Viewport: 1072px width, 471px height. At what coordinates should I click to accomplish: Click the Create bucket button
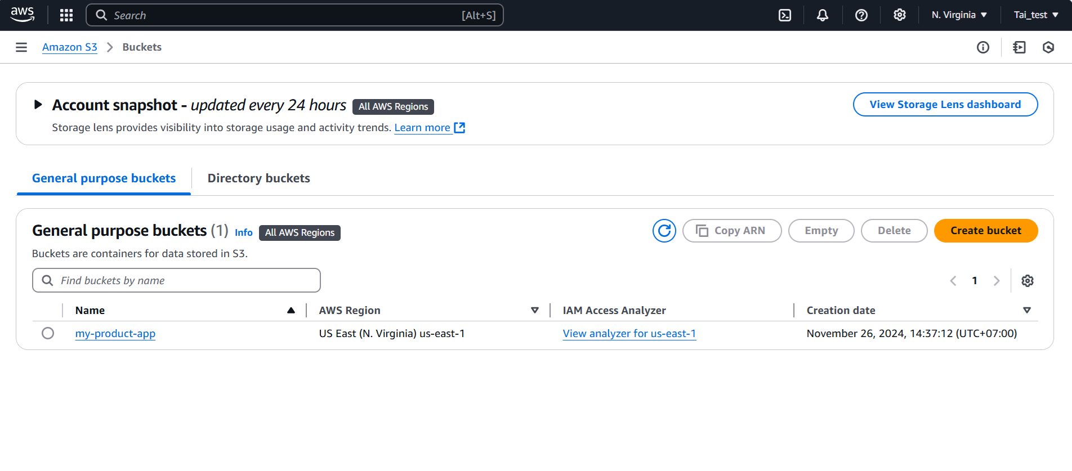tap(986, 231)
